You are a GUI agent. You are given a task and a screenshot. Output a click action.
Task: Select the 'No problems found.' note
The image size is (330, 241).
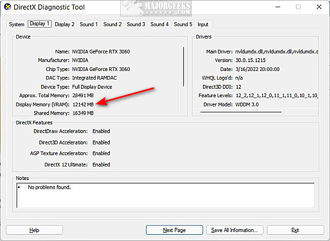tap(49, 187)
